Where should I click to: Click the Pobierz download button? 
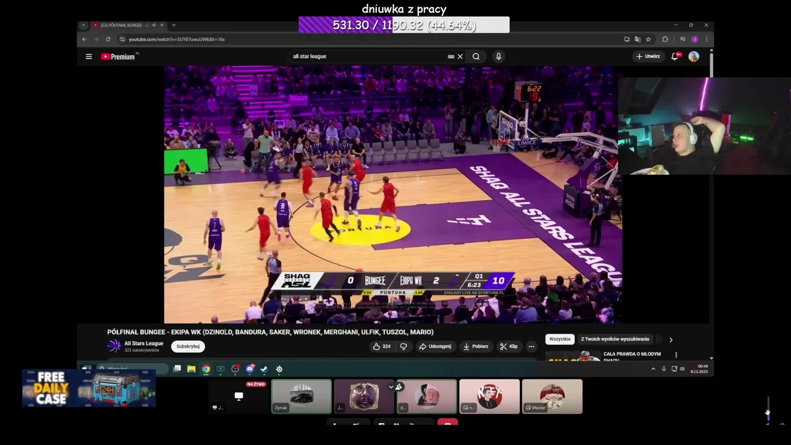coord(476,346)
